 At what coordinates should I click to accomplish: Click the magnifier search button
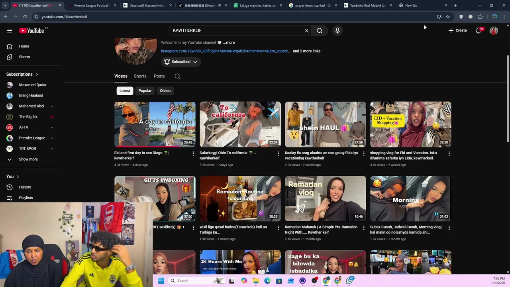(x=320, y=30)
